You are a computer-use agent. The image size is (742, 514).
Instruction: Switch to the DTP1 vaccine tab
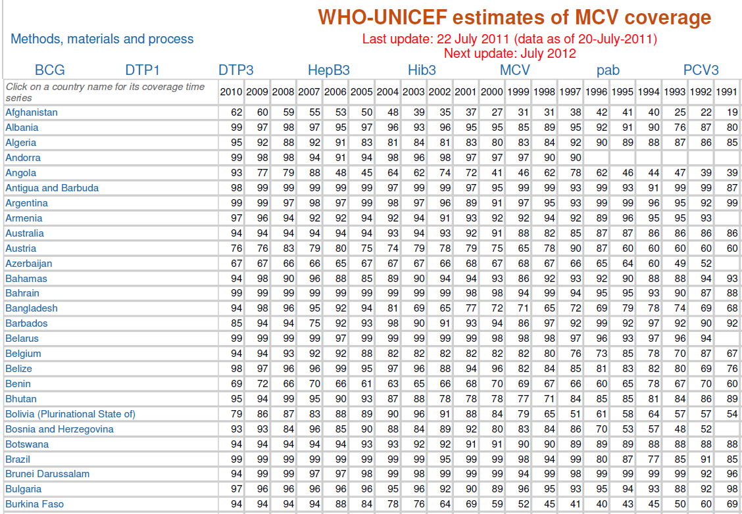(143, 70)
